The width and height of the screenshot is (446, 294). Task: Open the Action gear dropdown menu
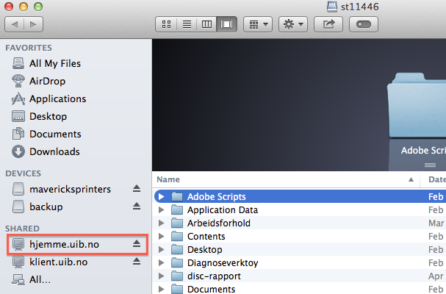point(293,24)
